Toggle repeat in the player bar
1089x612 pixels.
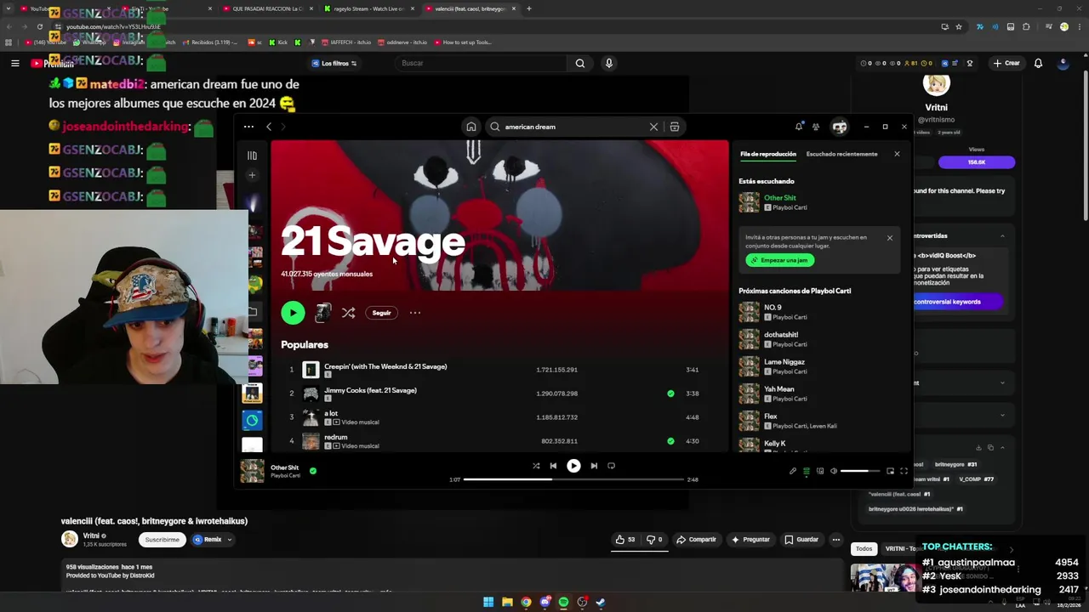pos(611,466)
